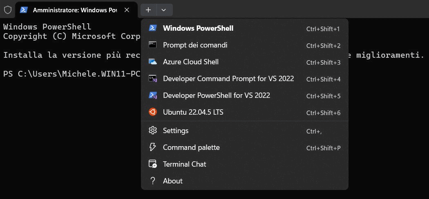The image size is (429, 199).
Task: Click Ctrl+Shift+5 shortcut label
Action: click(324, 96)
